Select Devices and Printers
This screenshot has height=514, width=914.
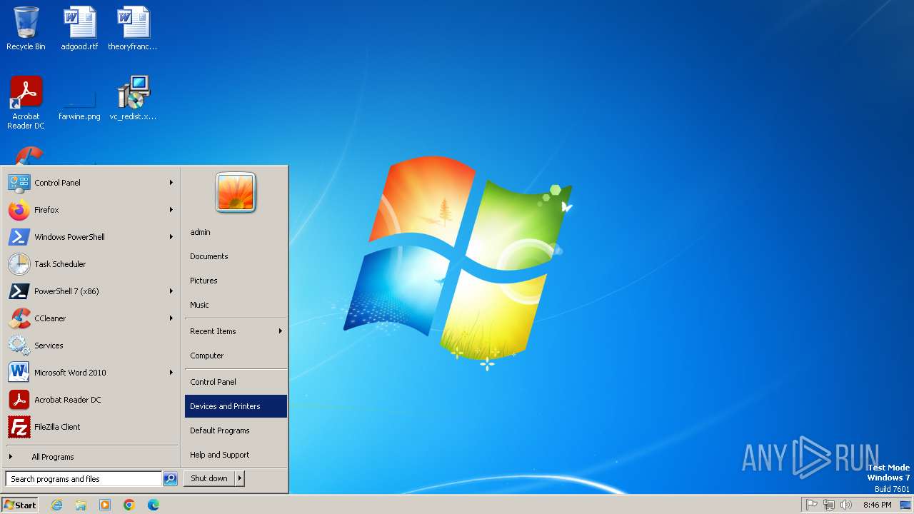point(236,406)
